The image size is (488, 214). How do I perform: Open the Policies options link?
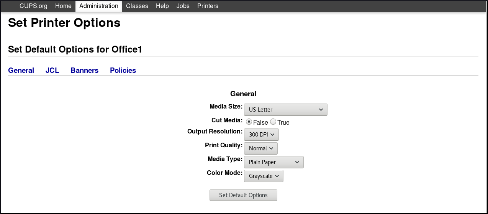(x=123, y=71)
